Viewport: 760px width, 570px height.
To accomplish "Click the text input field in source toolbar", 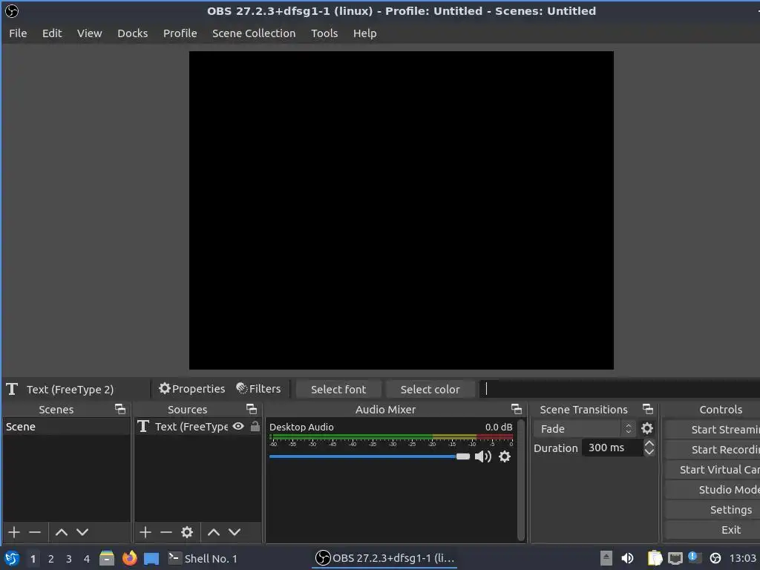I will click(x=620, y=389).
